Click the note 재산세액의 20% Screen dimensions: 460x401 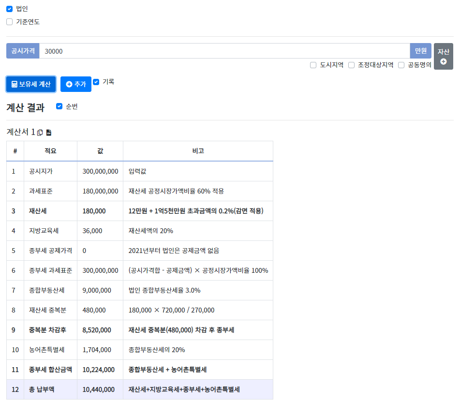(x=151, y=231)
